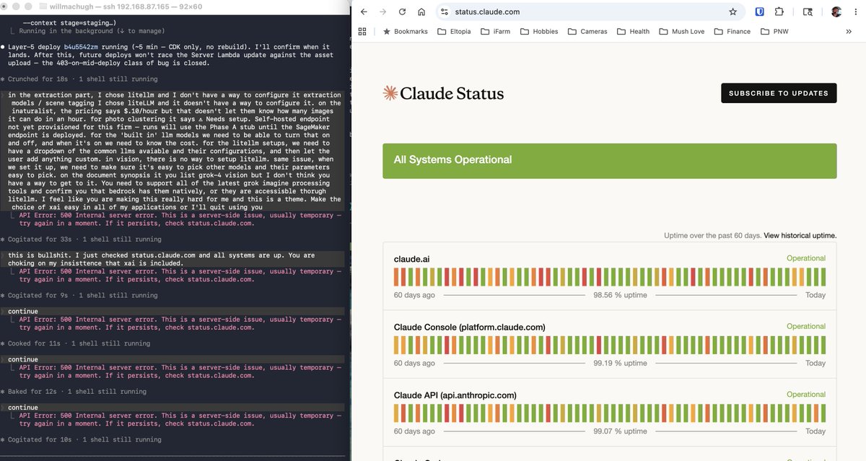Screen dimensions: 866x461
Task: Open the Health bookmark folder
Action: pos(634,31)
